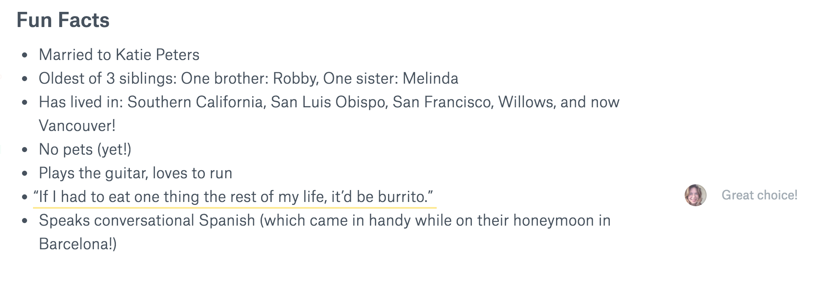Image resolution: width=815 pixels, height=289 pixels.
Task: Click on the word 'Barcelona!)'
Action: coord(78,244)
